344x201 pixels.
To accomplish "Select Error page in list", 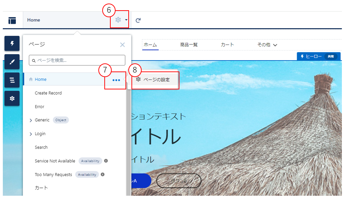I will coord(39,107).
